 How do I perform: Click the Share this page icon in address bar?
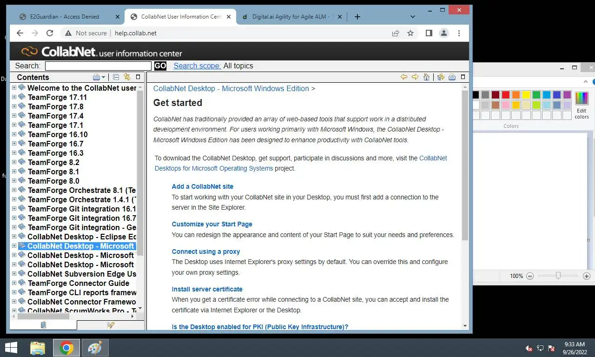point(396,33)
